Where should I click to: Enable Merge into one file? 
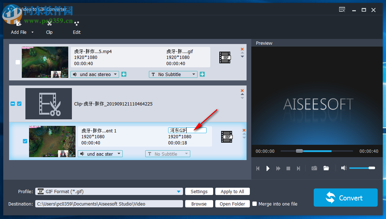tap(255, 204)
